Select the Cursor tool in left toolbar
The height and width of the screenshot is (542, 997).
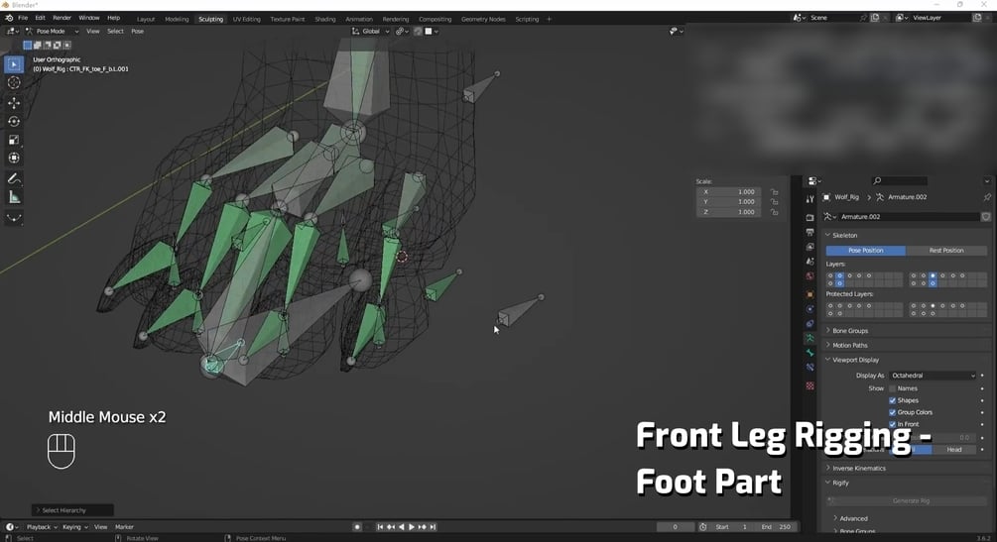click(x=14, y=82)
